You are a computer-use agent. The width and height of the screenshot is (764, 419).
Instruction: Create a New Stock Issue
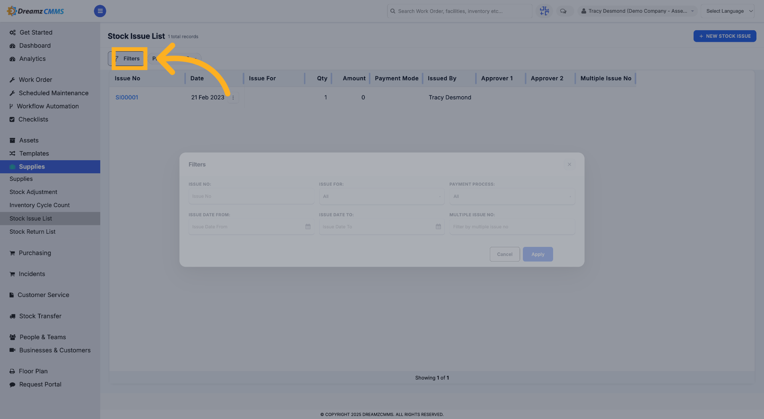point(725,36)
